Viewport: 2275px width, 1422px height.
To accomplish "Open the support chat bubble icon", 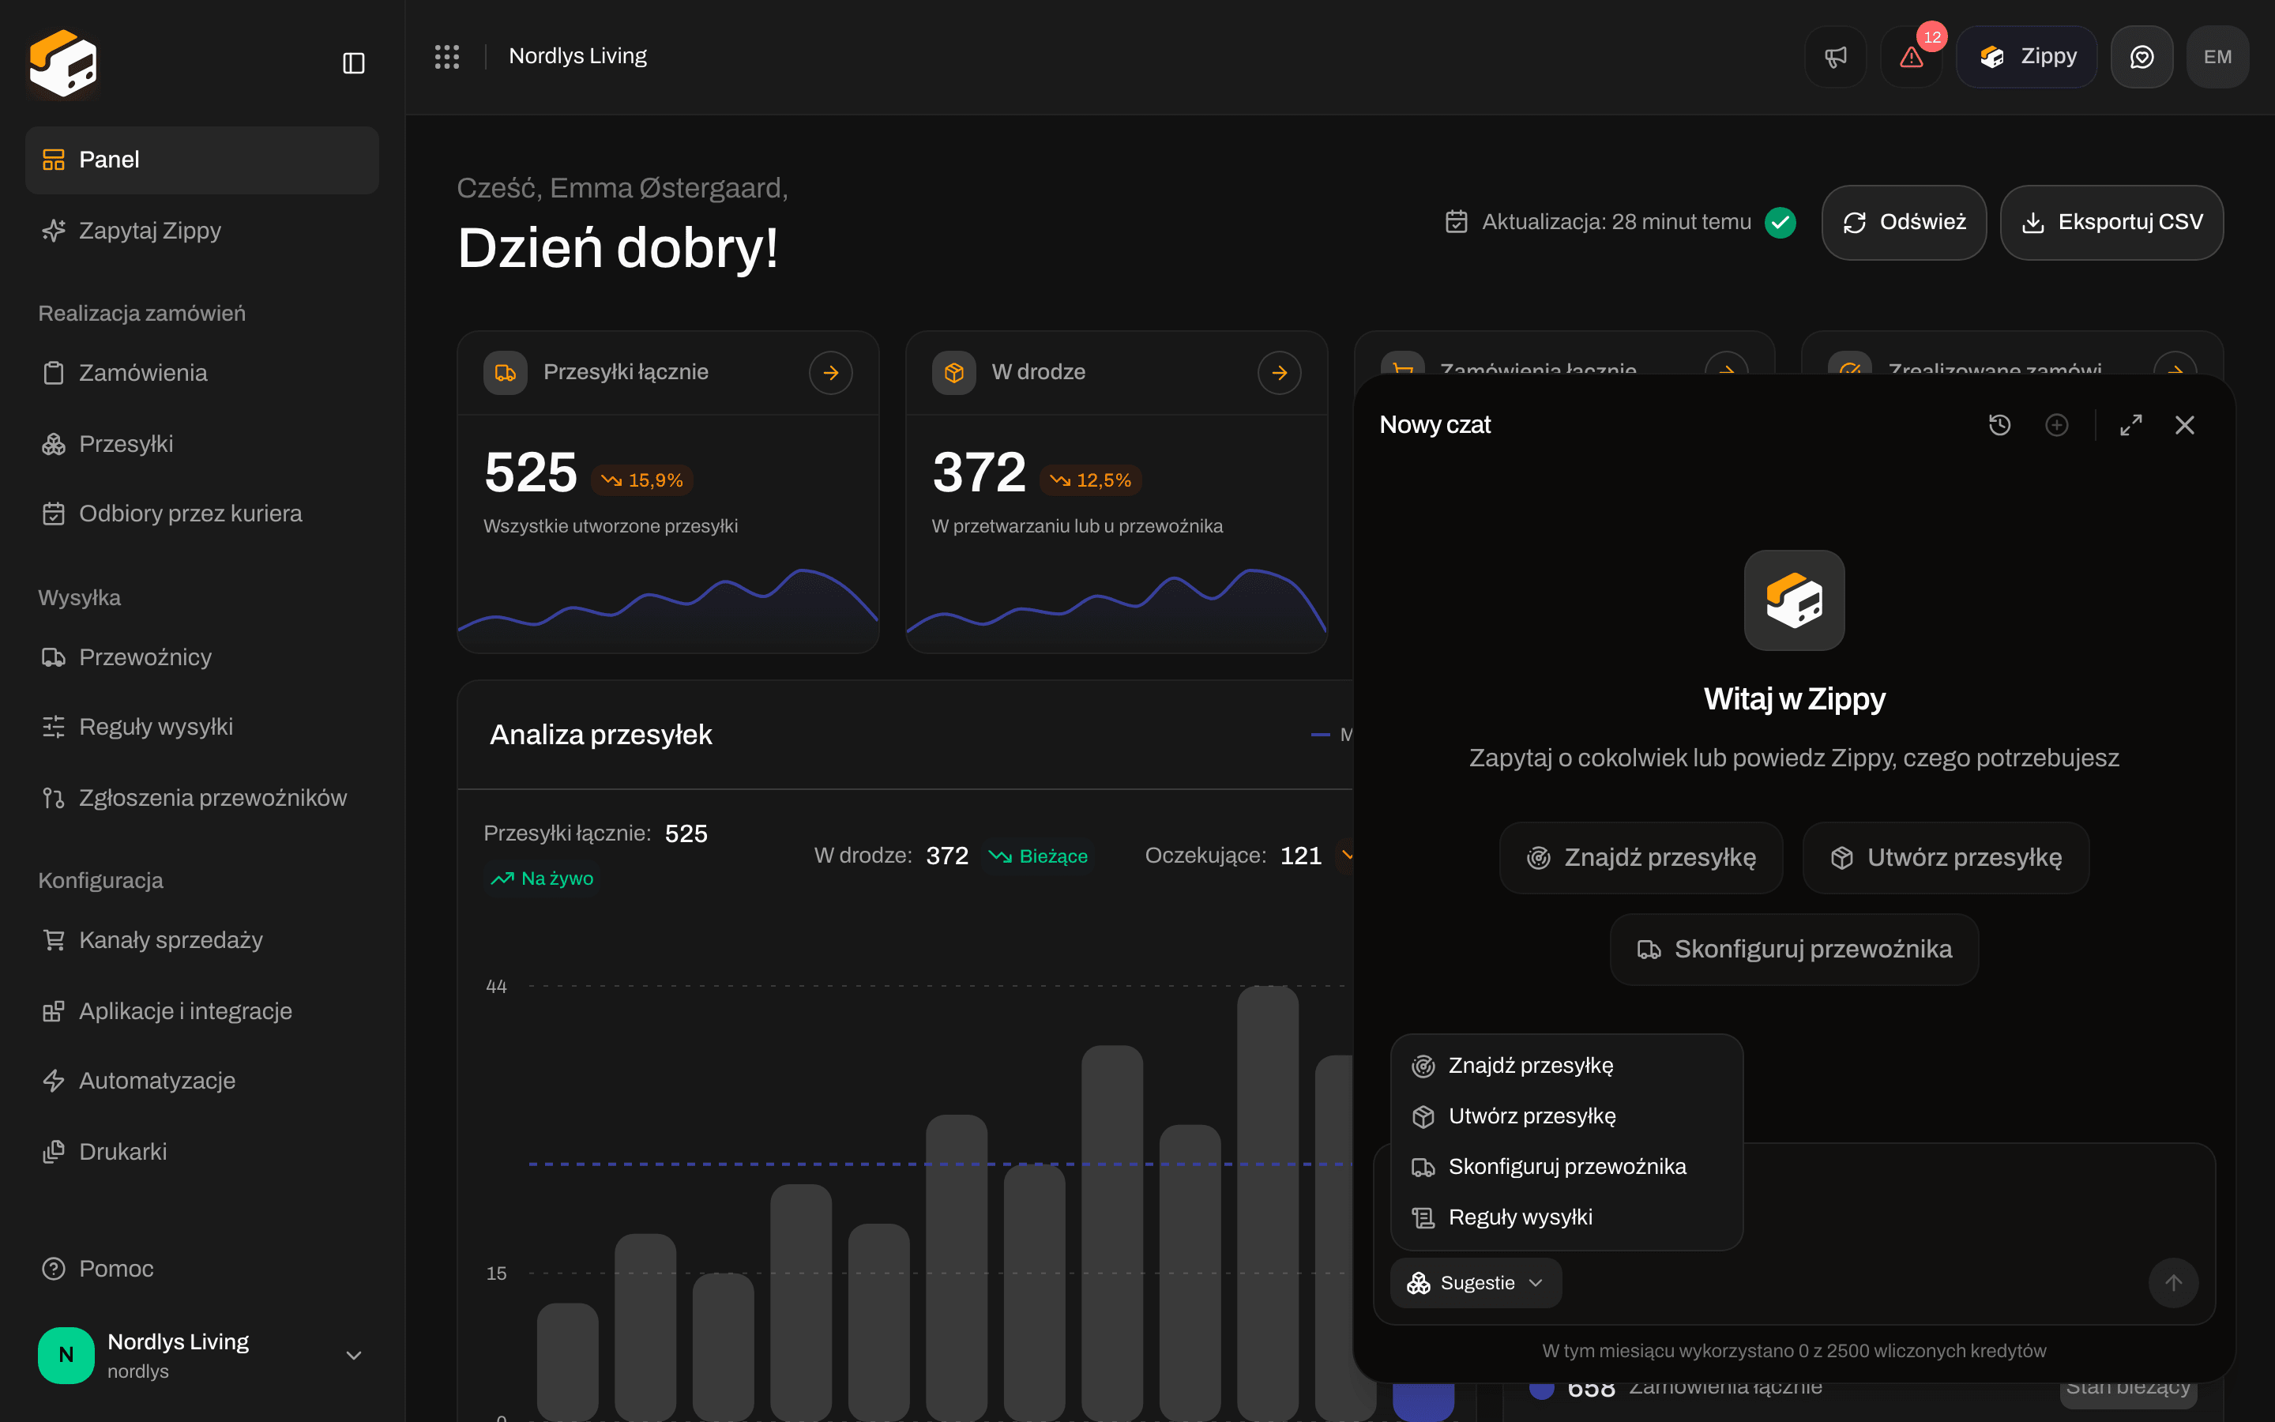I will (x=2142, y=56).
